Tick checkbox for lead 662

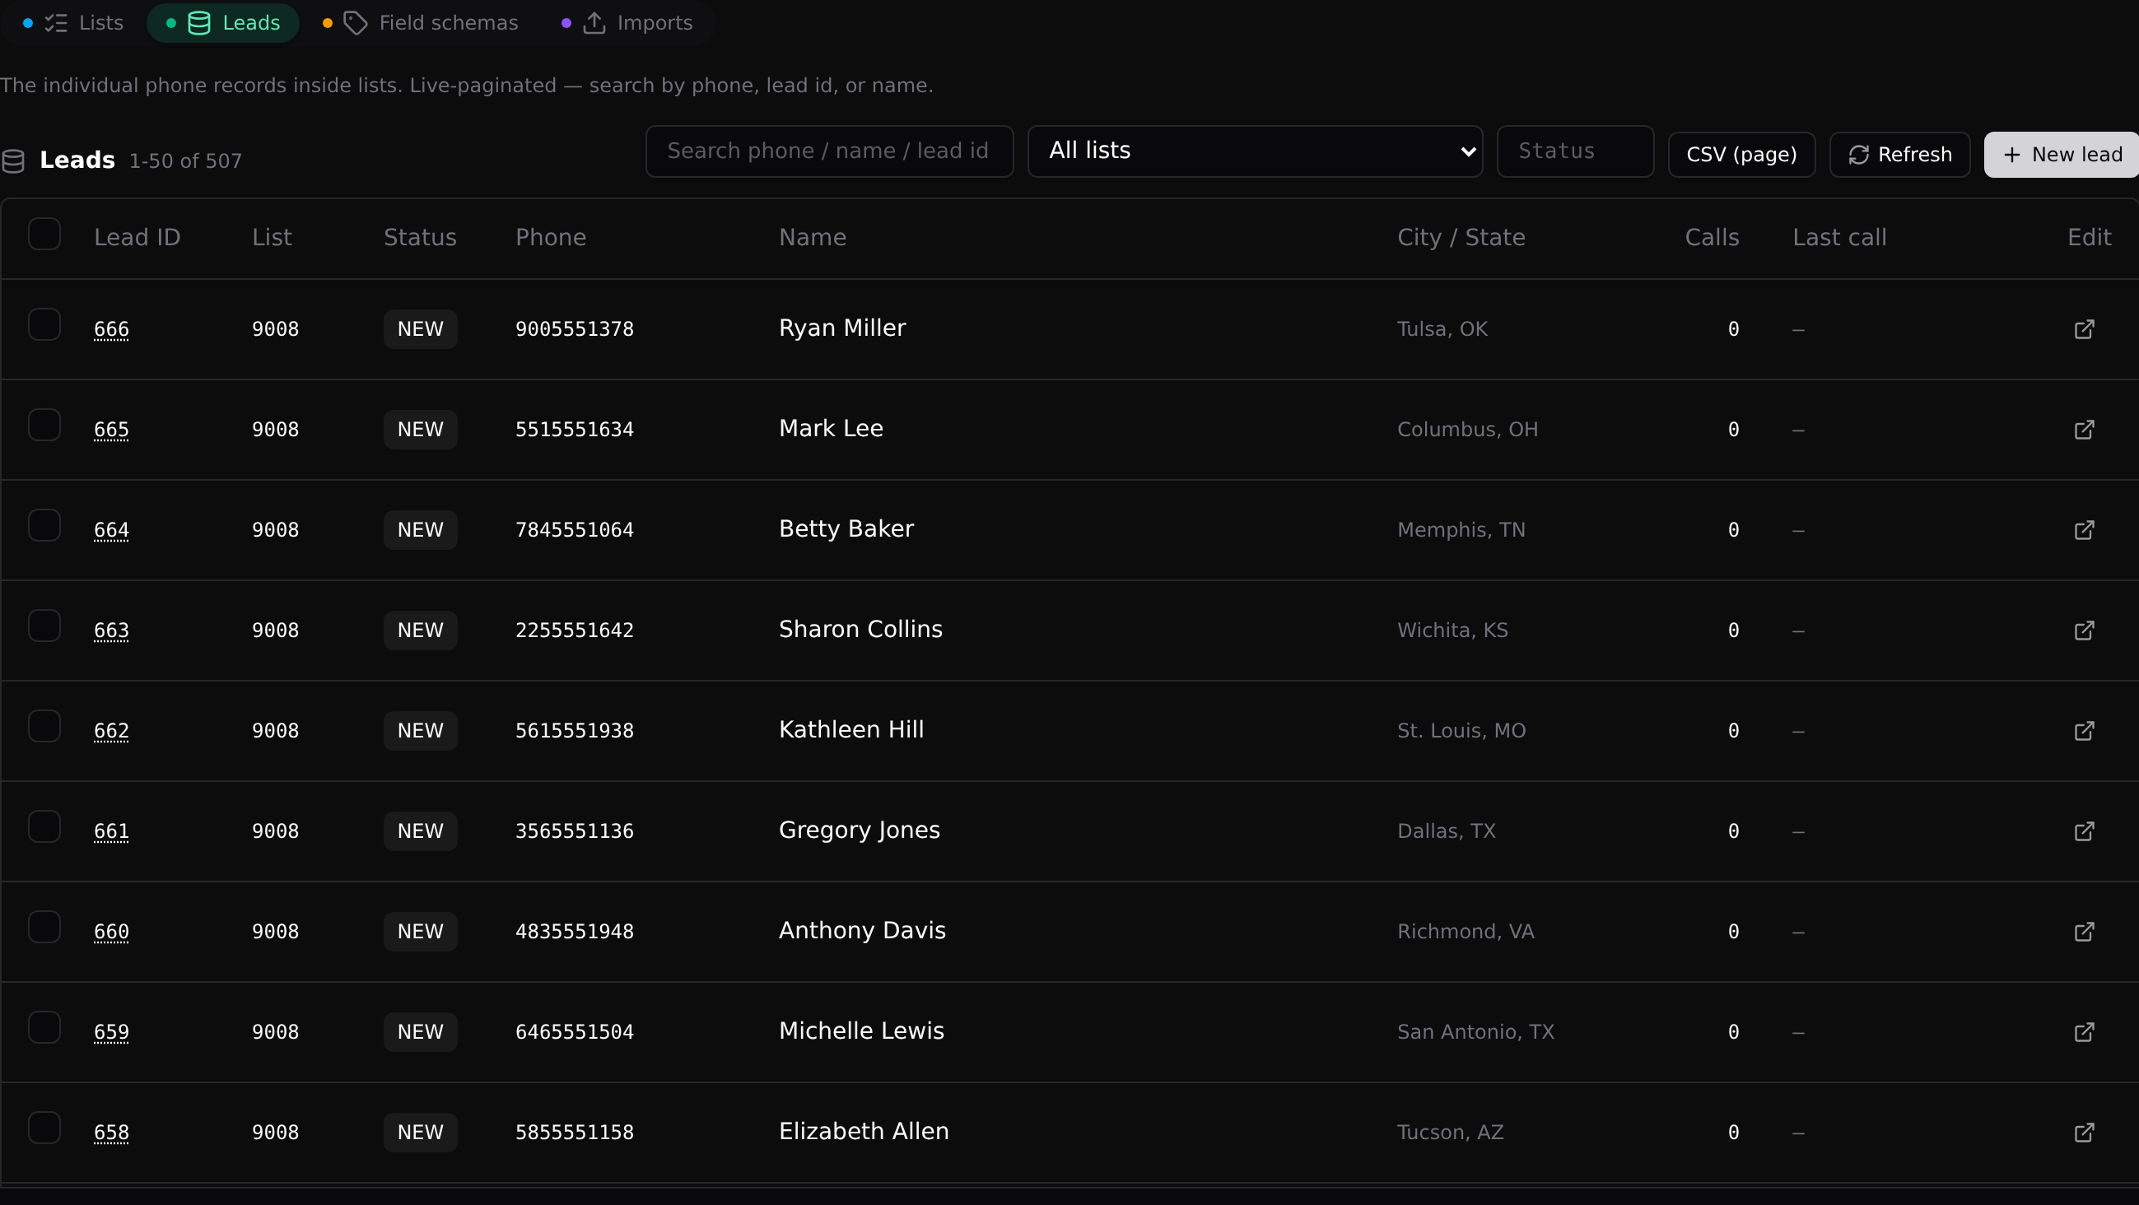(44, 726)
